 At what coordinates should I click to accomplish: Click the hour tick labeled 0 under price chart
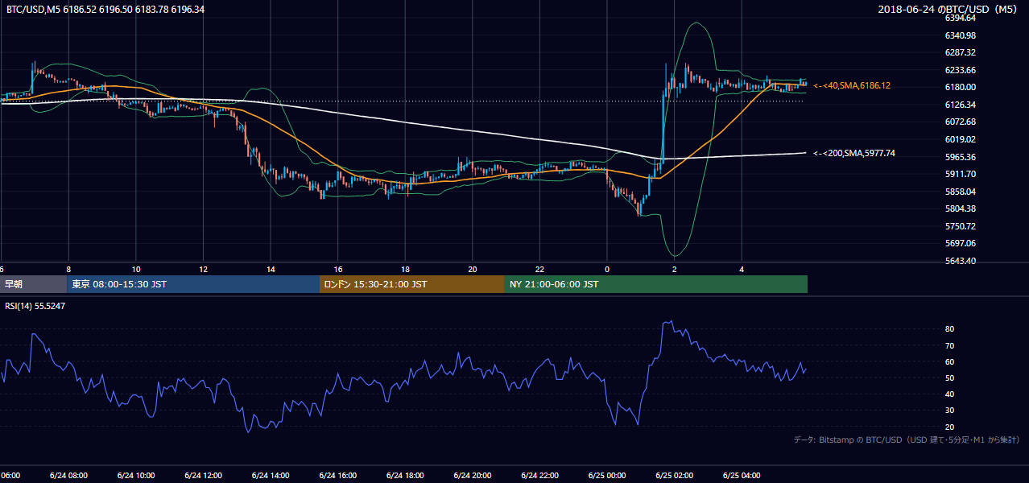(x=607, y=269)
